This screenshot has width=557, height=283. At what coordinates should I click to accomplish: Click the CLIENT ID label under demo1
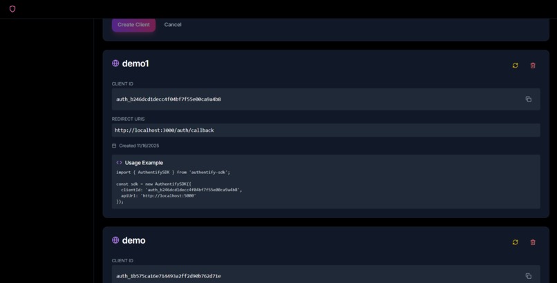[122, 84]
